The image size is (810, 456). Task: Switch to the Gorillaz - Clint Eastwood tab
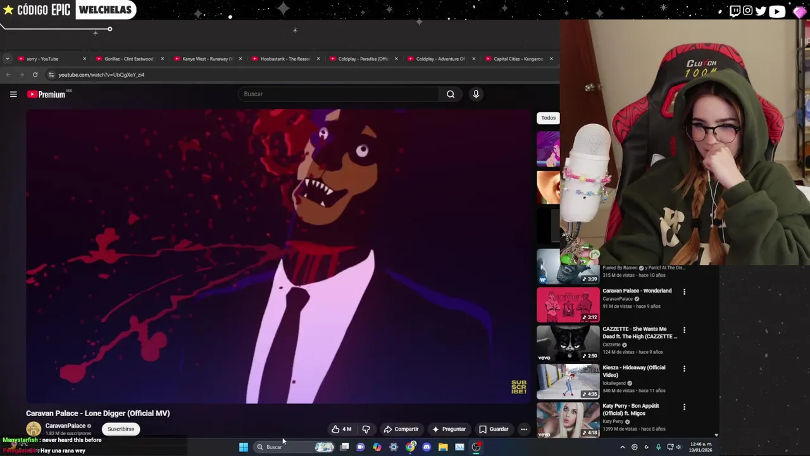pos(129,59)
